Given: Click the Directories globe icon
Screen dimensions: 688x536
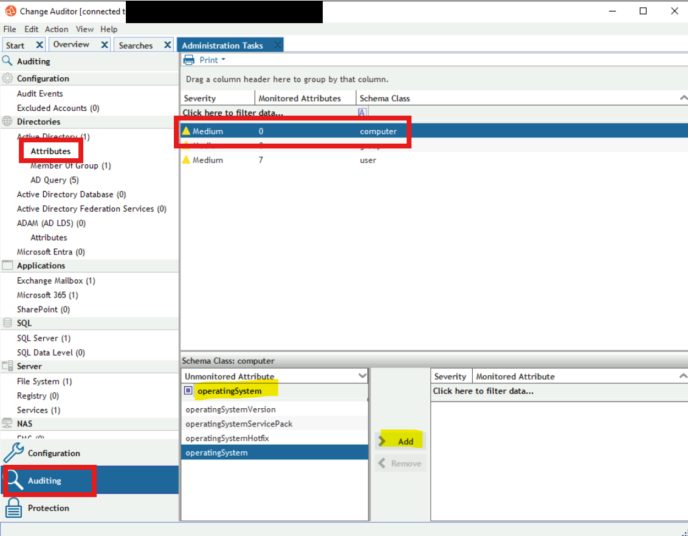Looking at the screenshot, I should (7, 121).
